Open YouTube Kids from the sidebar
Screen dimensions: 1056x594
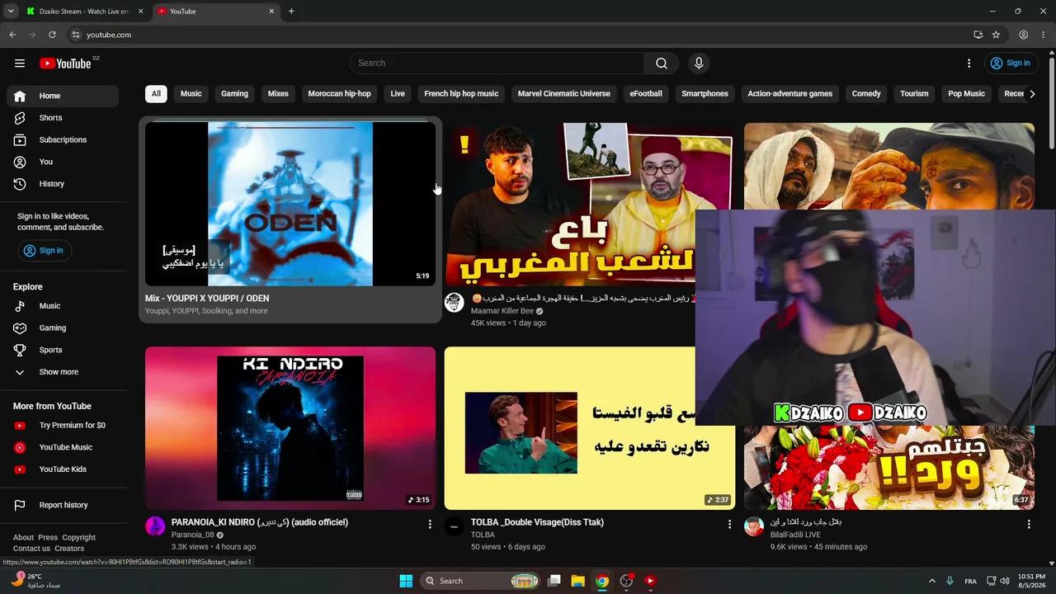(63, 469)
